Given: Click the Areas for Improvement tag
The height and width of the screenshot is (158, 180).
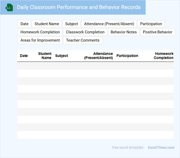Looking at the screenshot, I should (40, 40).
